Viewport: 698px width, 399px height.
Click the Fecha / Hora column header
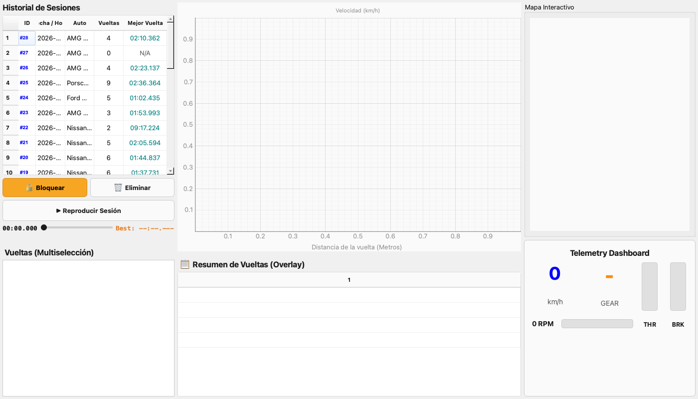point(50,23)
